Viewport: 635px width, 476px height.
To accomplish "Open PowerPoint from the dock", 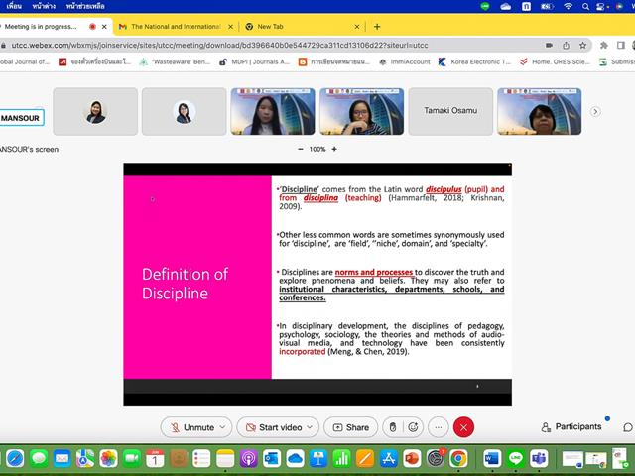I will click(x=412, y=458).
